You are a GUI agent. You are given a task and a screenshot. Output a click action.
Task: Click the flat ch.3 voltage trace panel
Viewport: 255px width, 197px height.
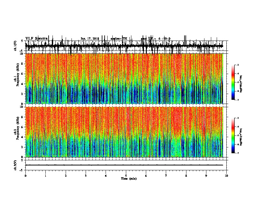coord(126,165)
